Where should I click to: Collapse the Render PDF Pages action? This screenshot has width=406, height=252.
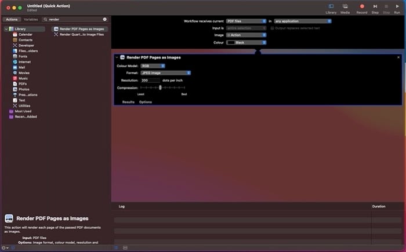point(117,57)
